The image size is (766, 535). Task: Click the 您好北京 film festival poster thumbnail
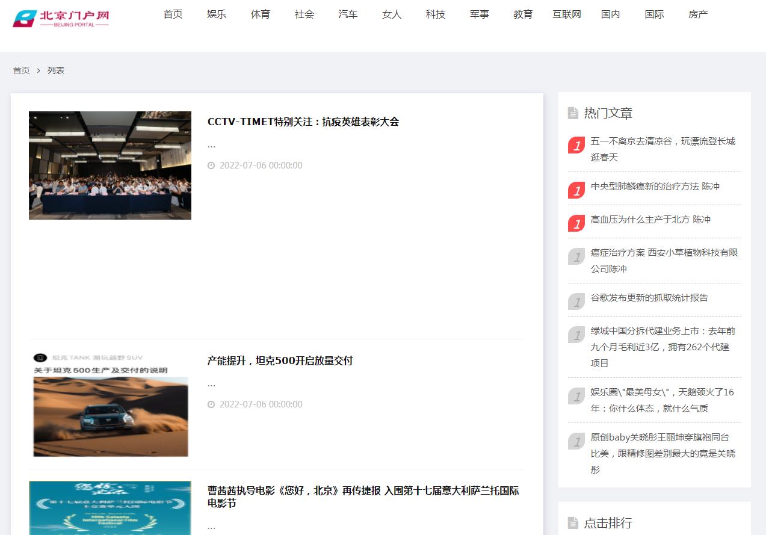pyautogui.click(x=110, y=508)
